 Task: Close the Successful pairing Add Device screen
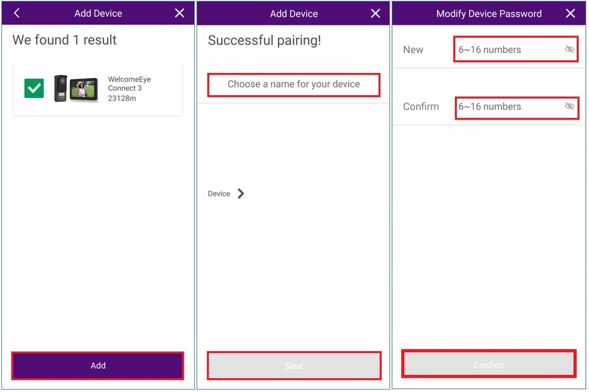(375, 13)
